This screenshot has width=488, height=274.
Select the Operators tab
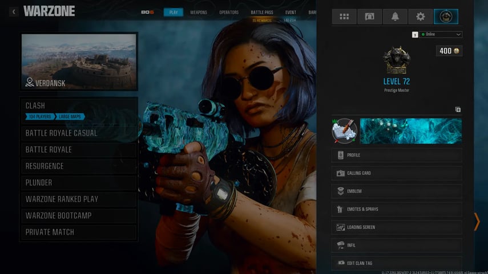click(x=229, y=12)
